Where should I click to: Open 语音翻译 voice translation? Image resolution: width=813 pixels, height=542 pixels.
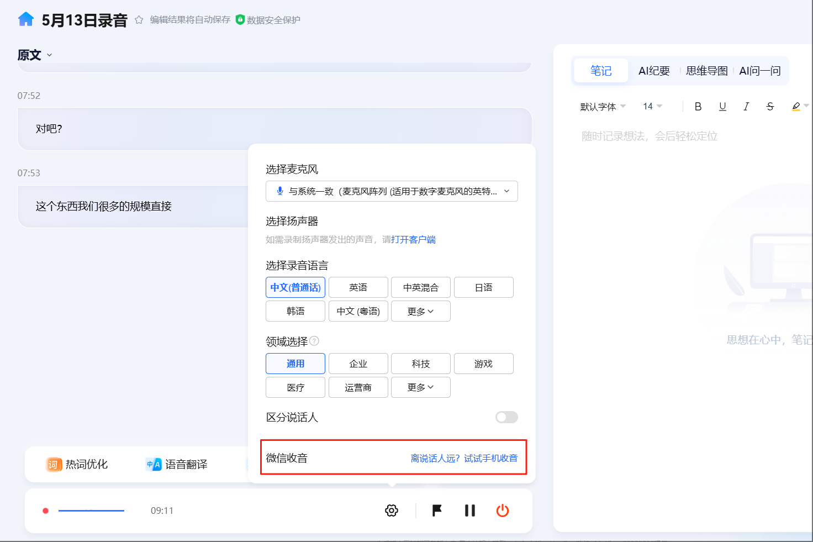177,465
